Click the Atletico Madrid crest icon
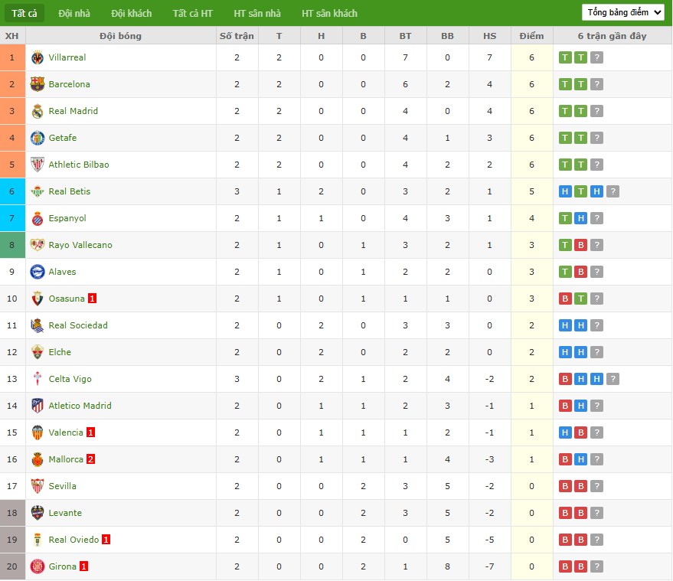This screenshot has width=673, height=581. [38, 406]
